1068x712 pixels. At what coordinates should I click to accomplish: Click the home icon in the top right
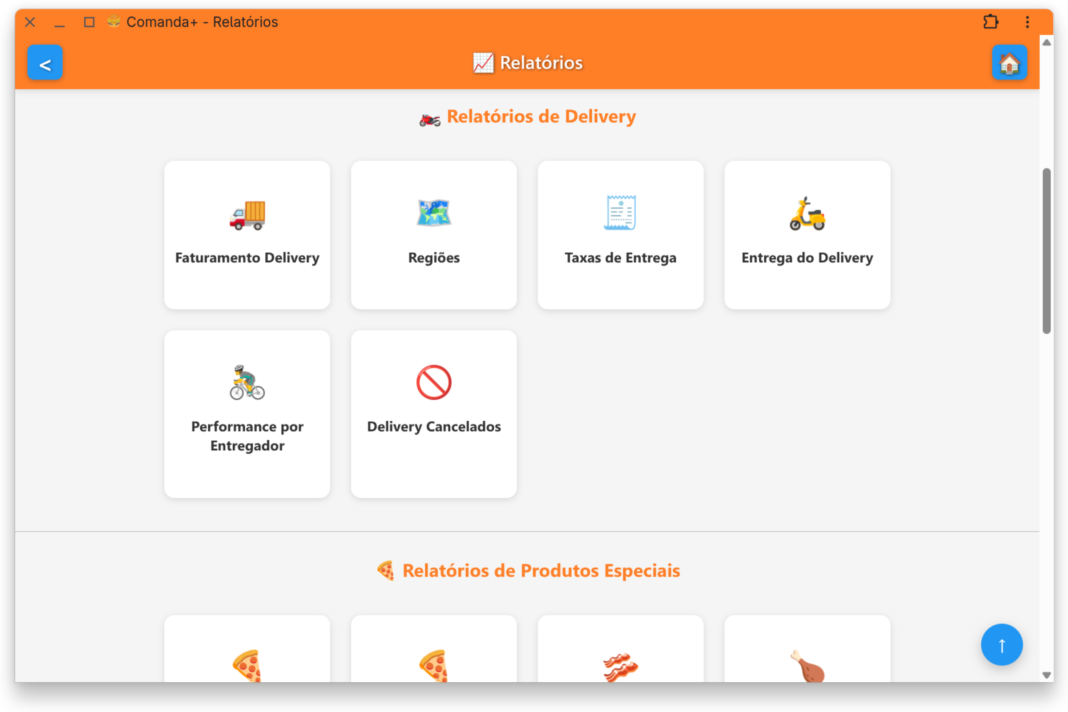(1010, 63)
